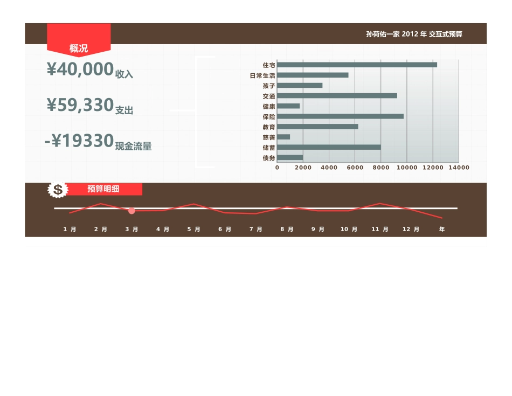This screenshot has height=396, width=512.
Task: Click the 健康 bar in chart
Action: pyautogui.click(x=288, y=106)
